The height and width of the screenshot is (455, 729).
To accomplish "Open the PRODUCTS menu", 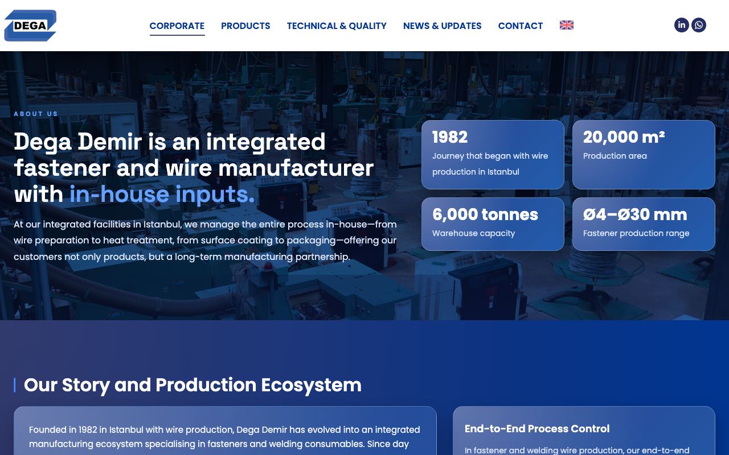I will point(245,26).
